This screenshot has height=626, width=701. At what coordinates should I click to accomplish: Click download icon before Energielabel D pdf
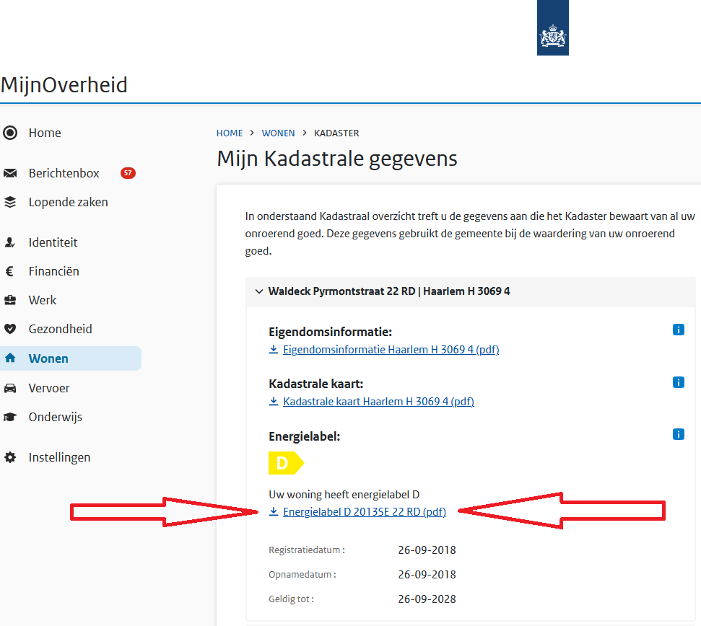pos(273,511)
